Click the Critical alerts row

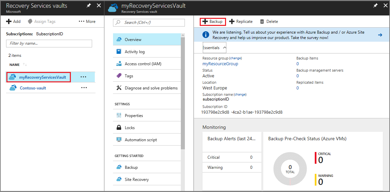point(232,157)
